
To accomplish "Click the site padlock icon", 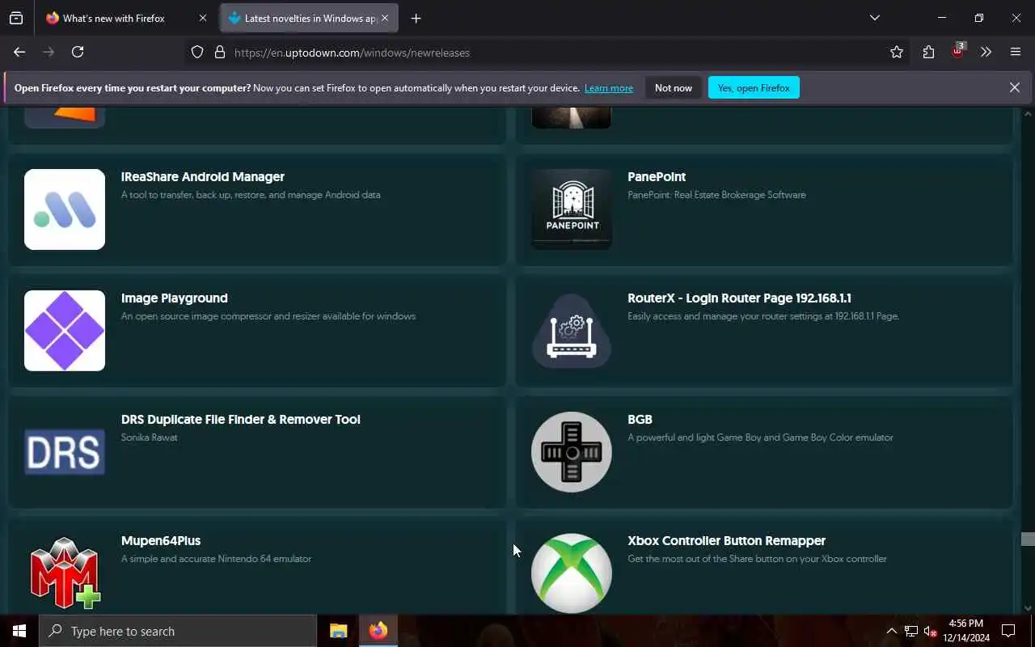I will (x=219, y=52).
